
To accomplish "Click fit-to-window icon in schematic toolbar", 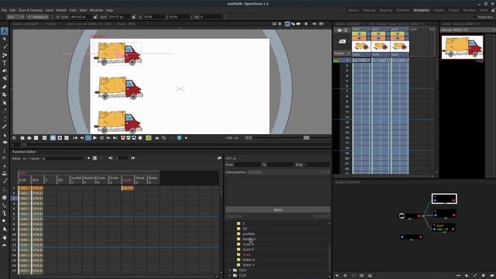I will pos(362,276).
